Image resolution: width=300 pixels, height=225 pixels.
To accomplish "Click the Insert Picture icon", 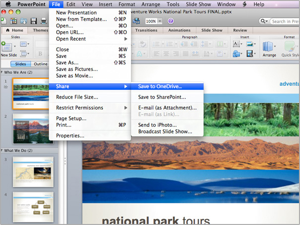I will coord(249,44).
